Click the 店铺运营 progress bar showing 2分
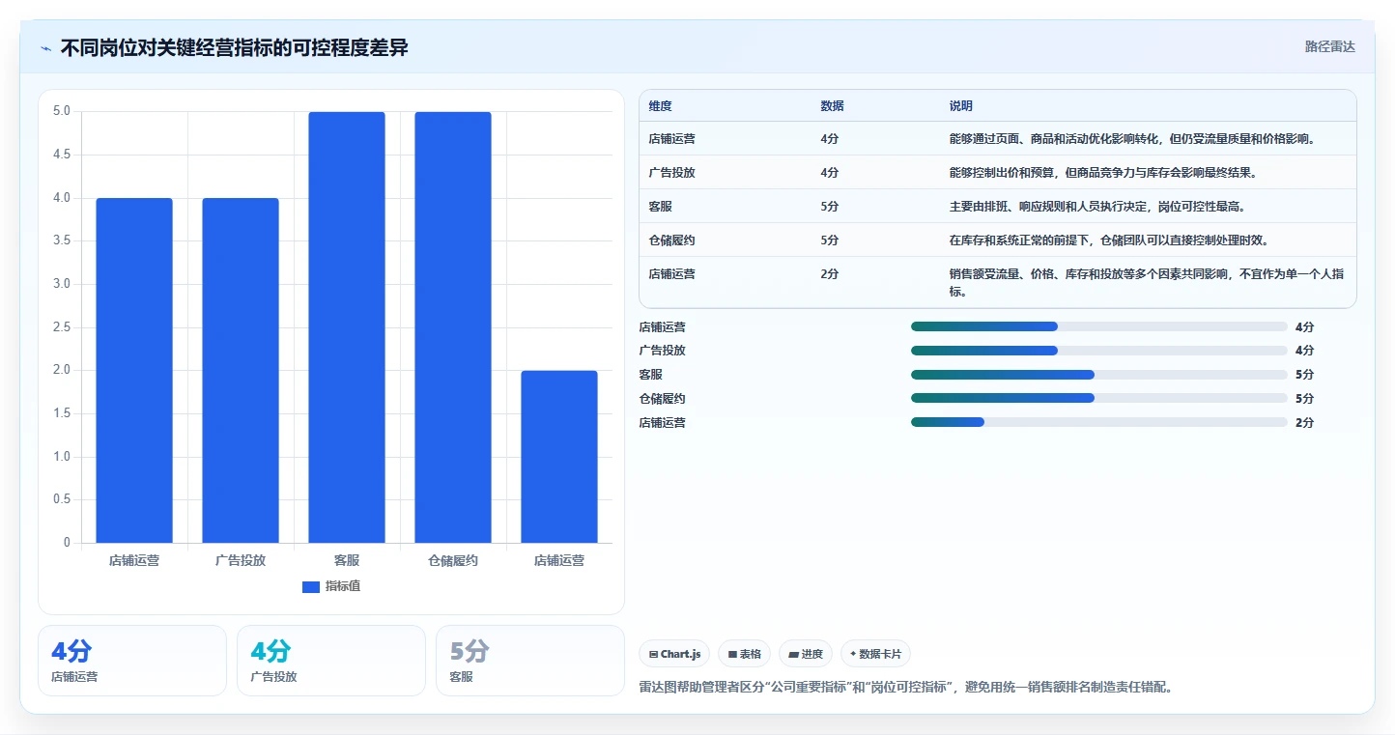1395x735 pixels. click(x=1099, y=422)
